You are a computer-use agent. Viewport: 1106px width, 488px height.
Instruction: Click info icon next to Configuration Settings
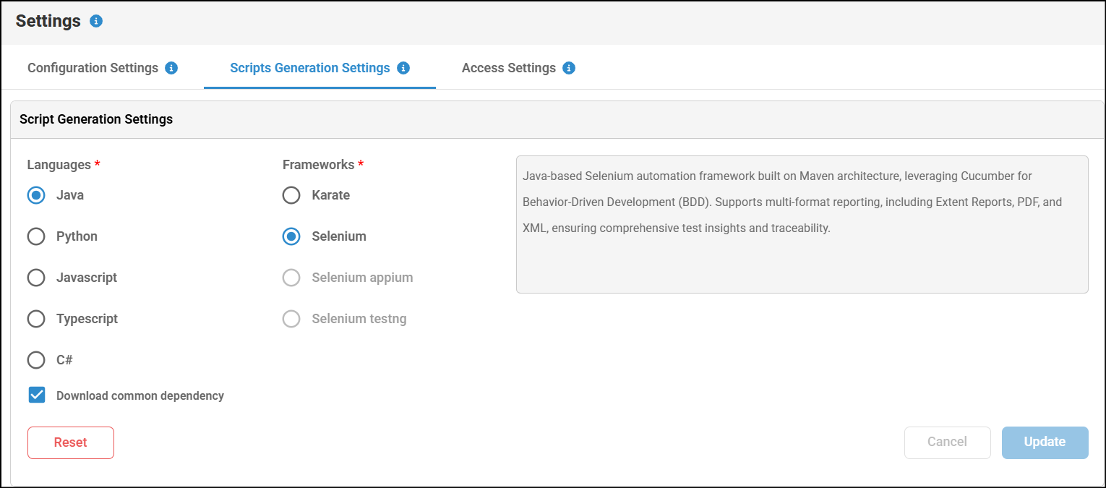[x=171, y=68]
